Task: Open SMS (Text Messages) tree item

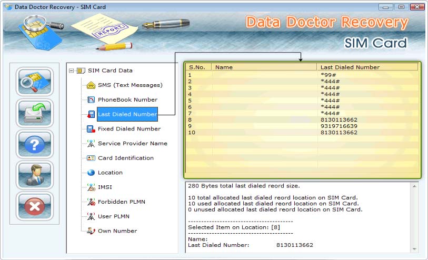Action: pos(130,85)
